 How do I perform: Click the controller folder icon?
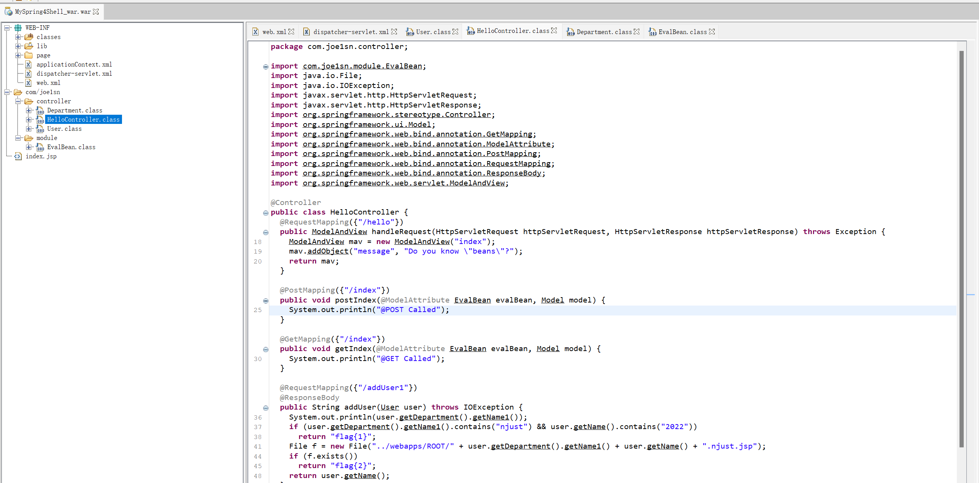click(29, 101)
